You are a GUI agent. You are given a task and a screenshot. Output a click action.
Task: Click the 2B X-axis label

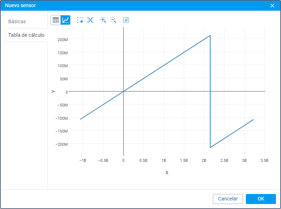[x=204, y=160]
